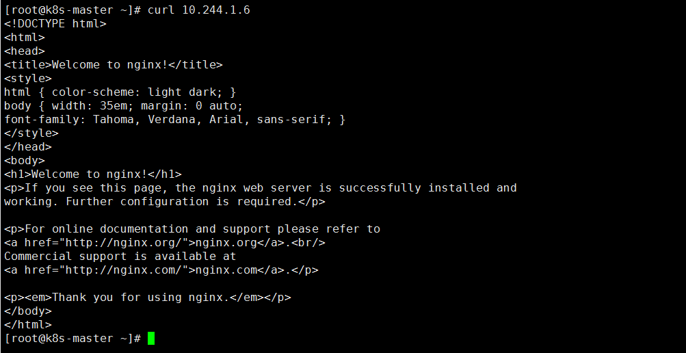The width and height of the screenshot is (686, 353).
Task: Click the closing </style> tag
Action: pyautogui.click(x=31, y=133)
